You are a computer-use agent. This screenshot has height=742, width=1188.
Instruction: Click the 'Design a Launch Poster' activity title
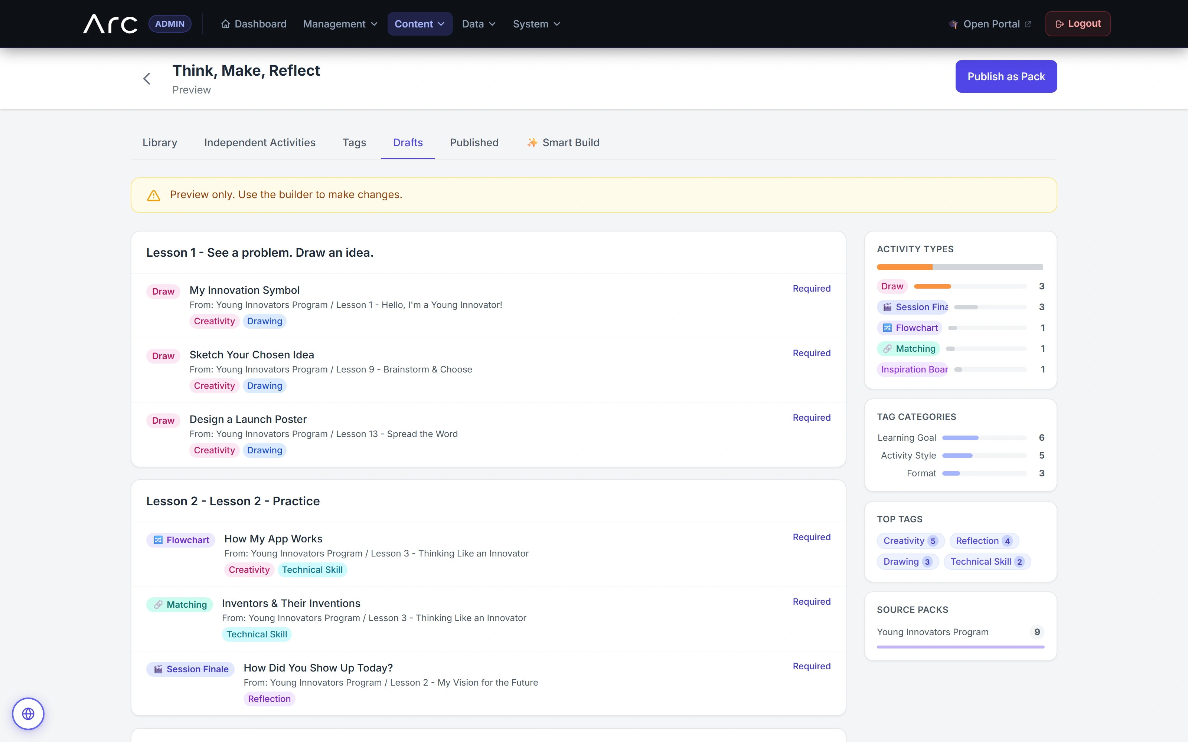tap(248, 419)
